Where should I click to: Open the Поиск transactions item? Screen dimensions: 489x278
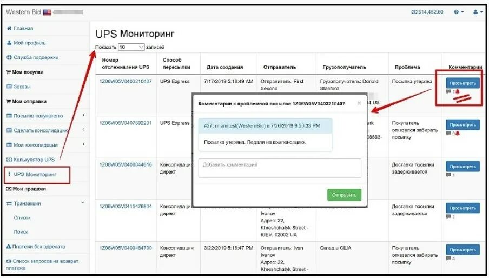tap(21, 232)
